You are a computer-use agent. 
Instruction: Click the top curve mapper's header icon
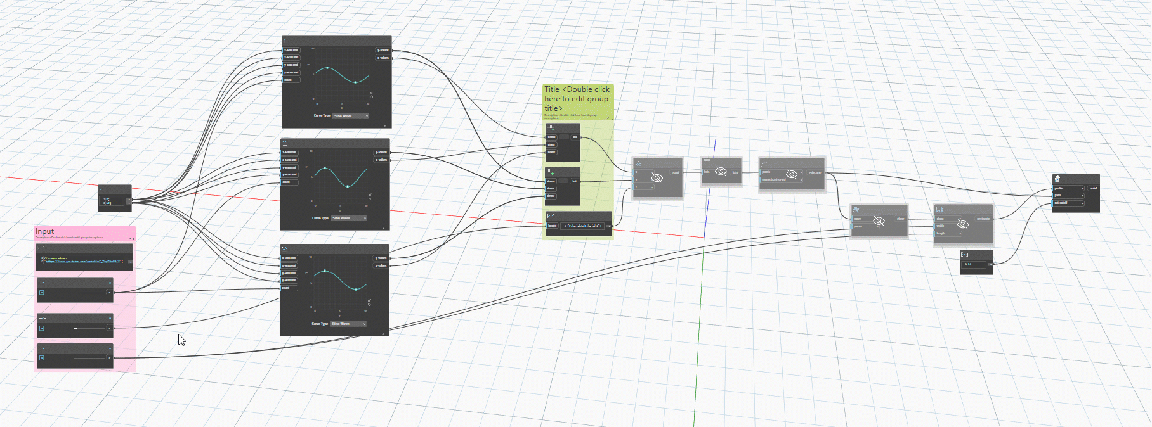(x=287, y=41)
